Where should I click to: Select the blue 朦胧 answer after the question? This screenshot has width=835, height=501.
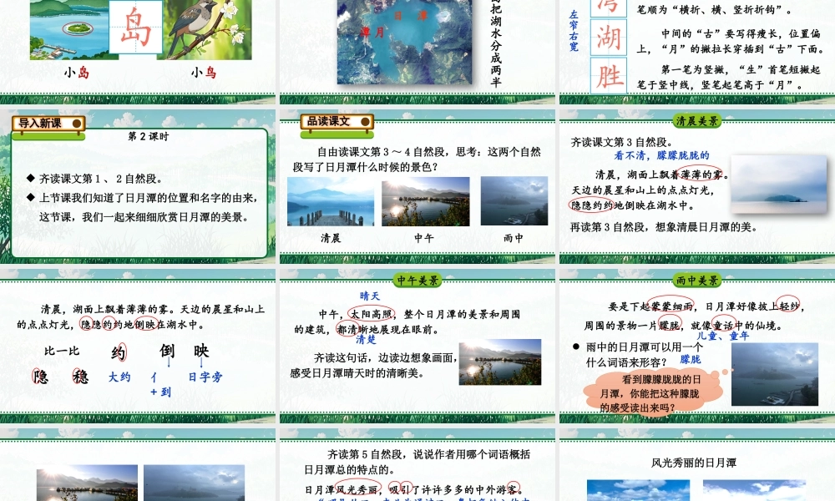691,359
